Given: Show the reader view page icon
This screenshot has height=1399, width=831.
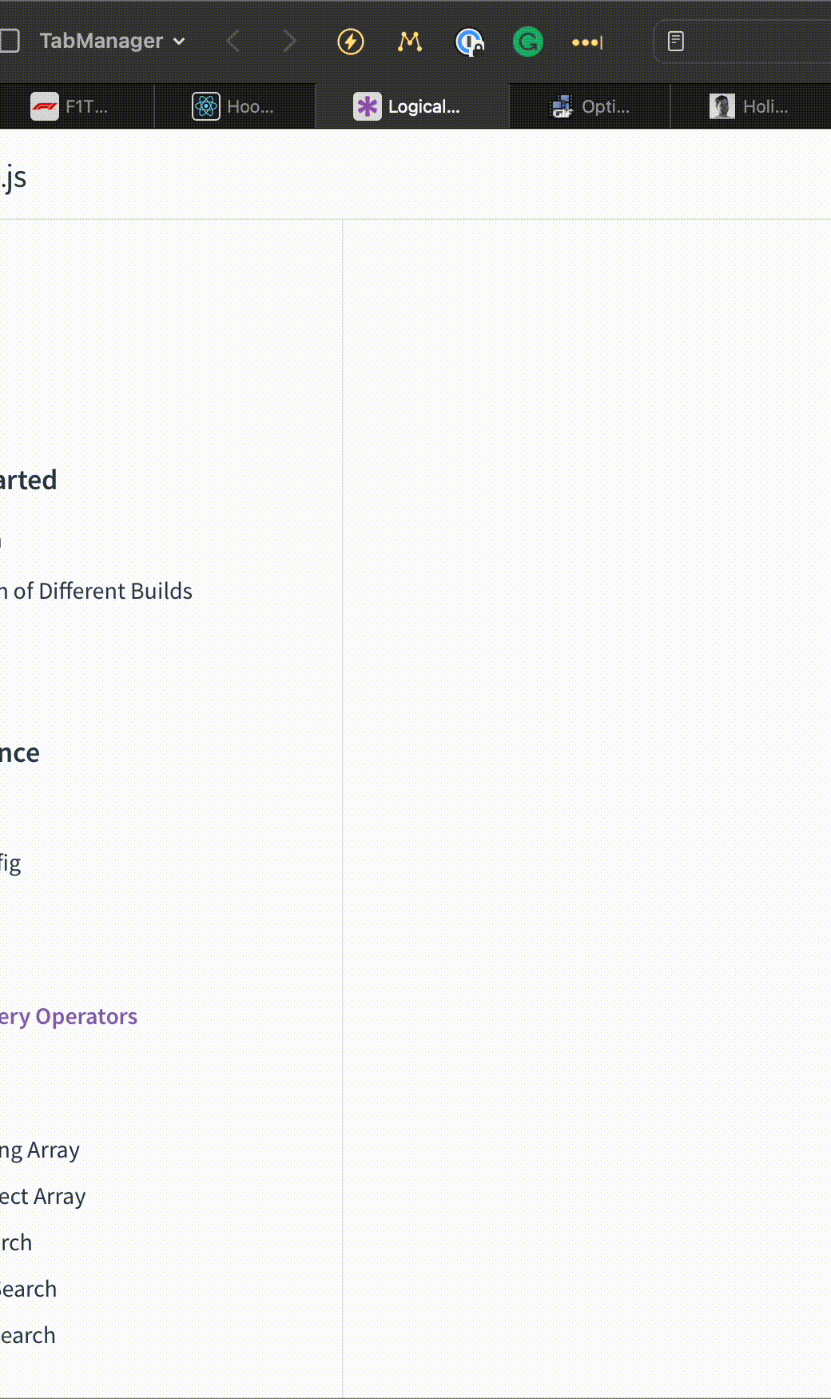Looking at the screenshot, I should tap(676, 42).
